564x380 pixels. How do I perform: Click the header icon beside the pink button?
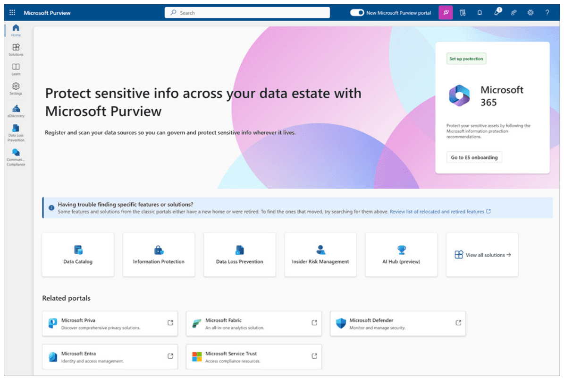[x=463, y=13]
